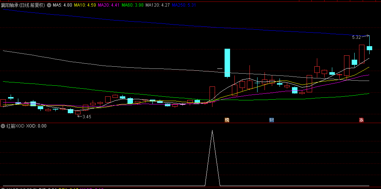Click the 红箭XGD indicator name
This screenshot has width=381, height=189.
point(15,126)
